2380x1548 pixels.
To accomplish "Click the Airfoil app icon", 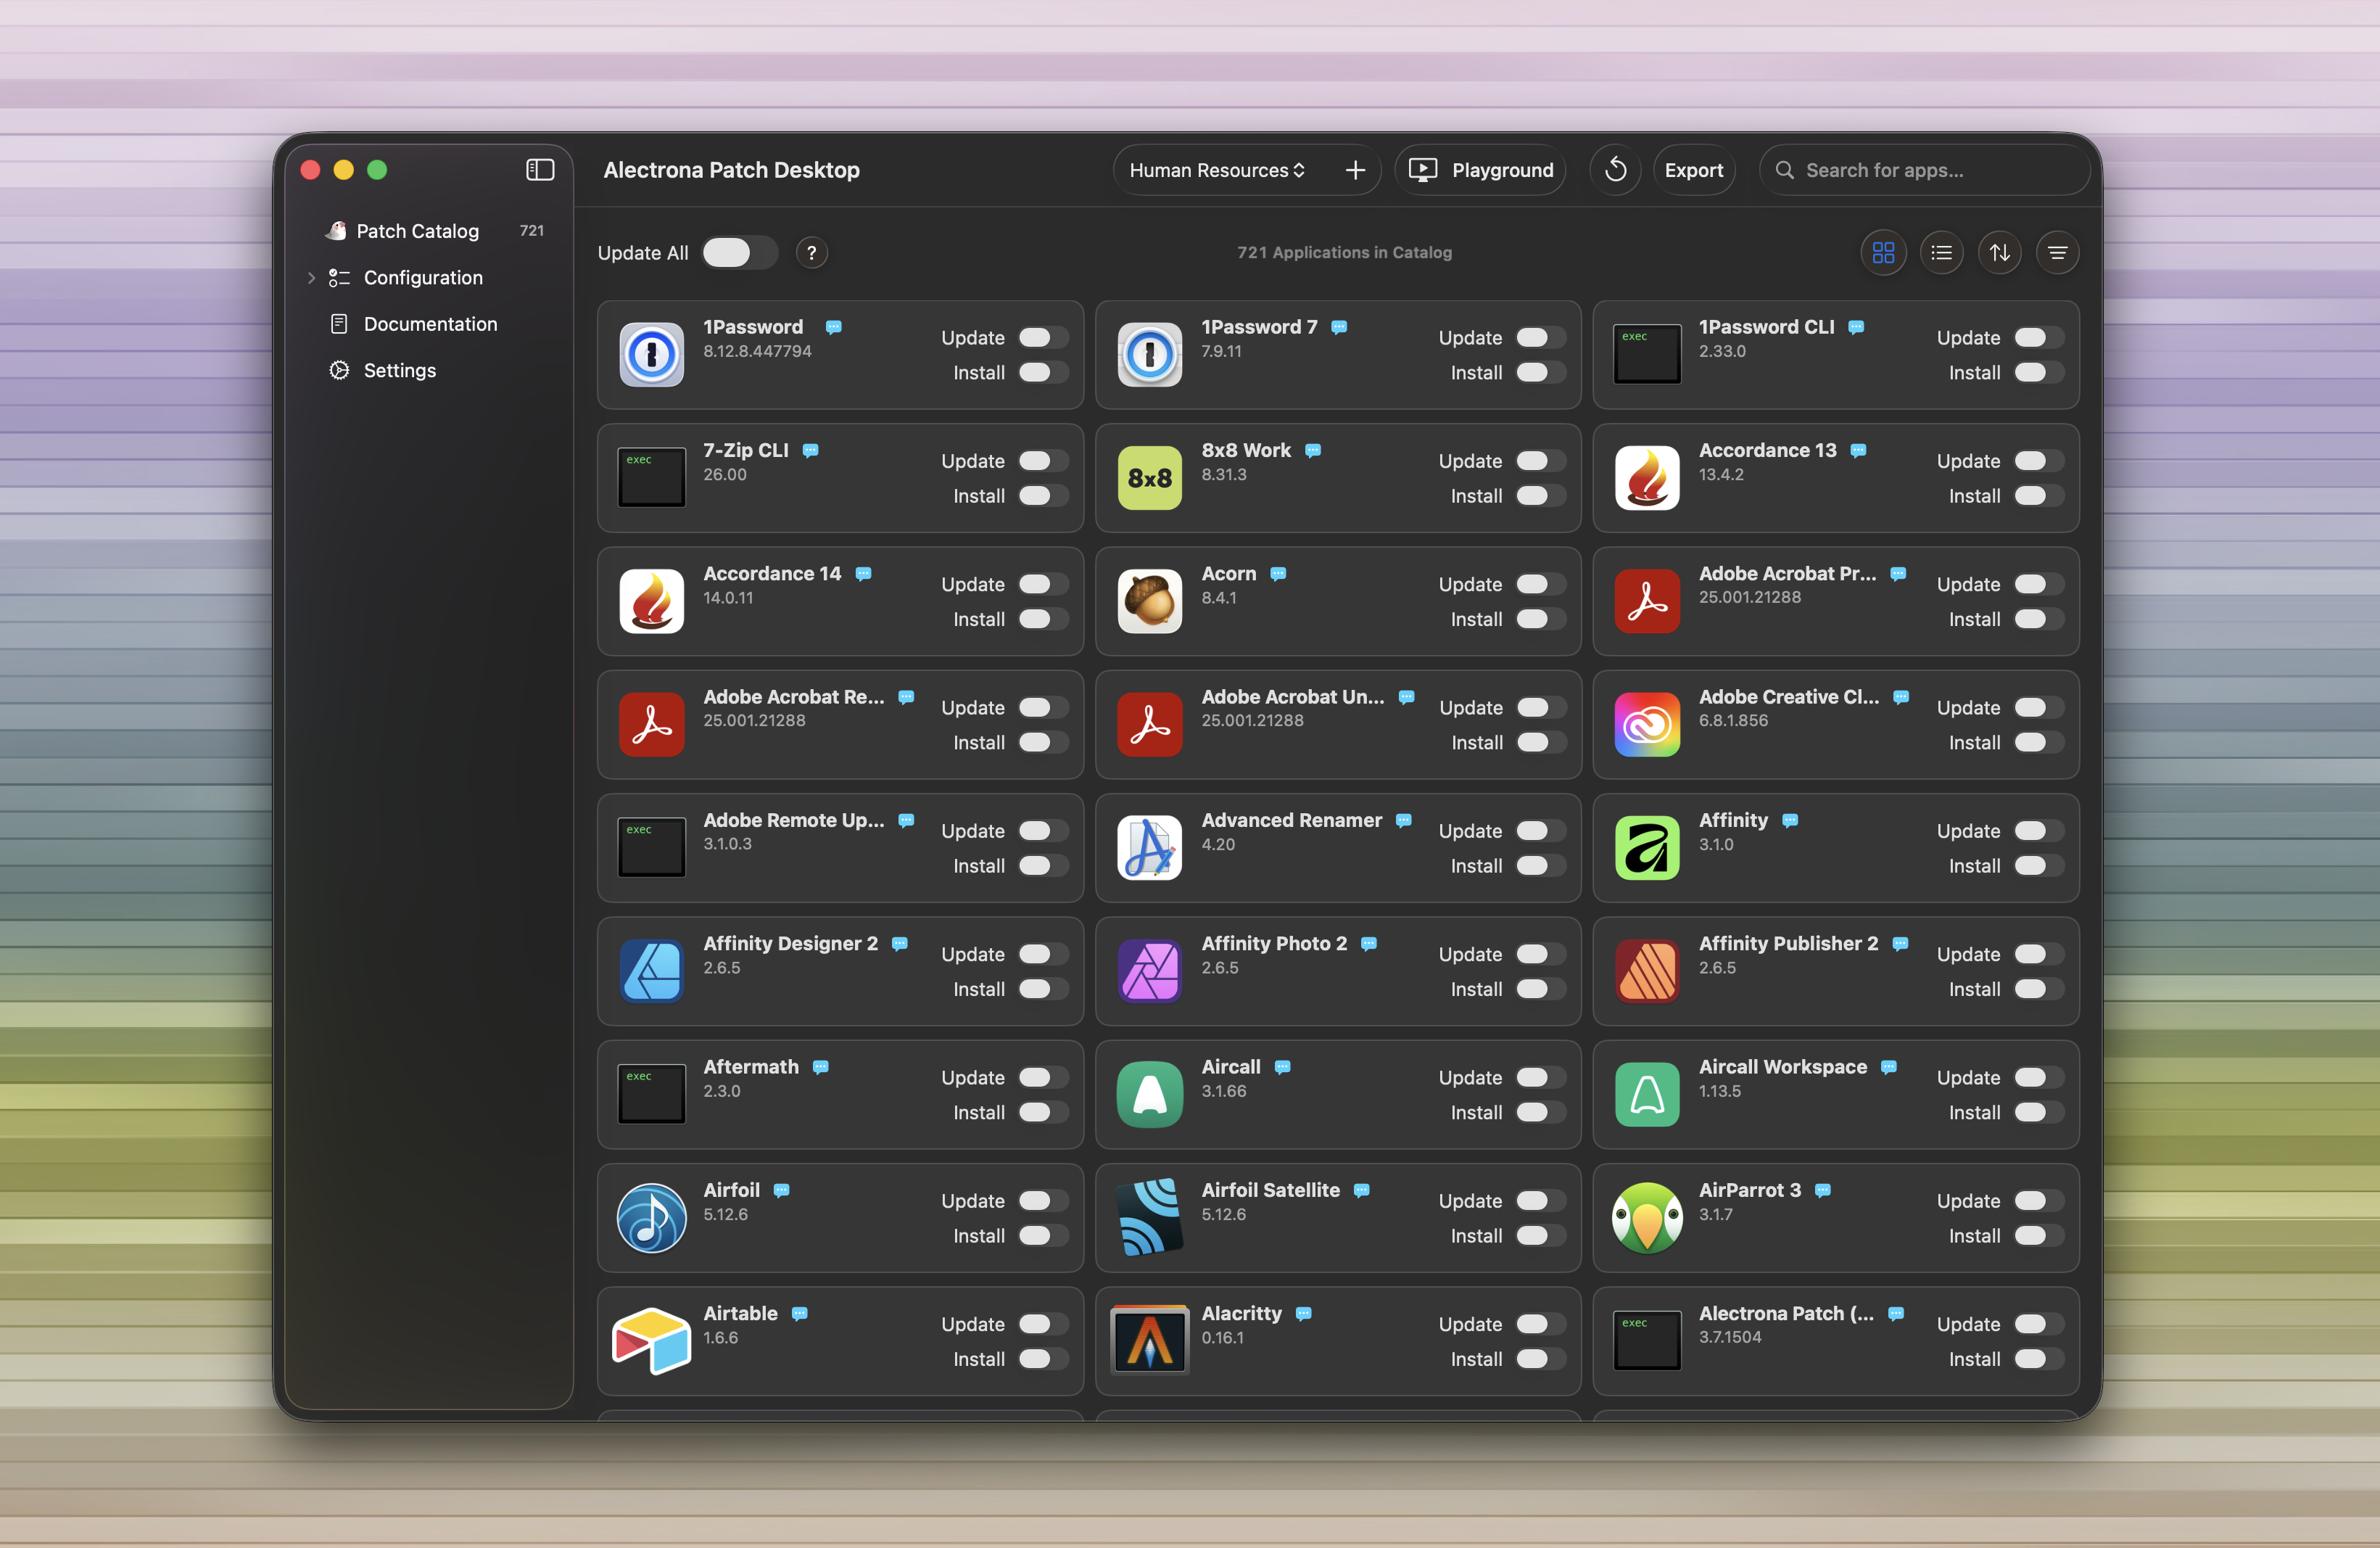I will [x=651, y=1218].
